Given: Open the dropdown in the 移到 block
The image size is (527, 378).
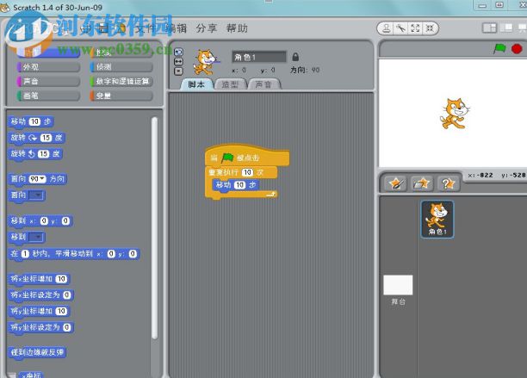Looking at the screenshot, I should coord(36,237).
